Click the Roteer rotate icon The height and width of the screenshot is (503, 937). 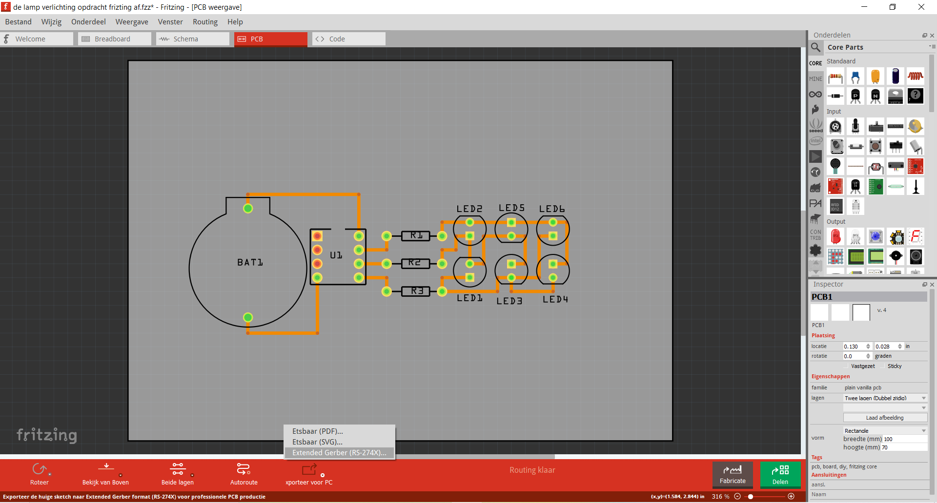pyautogui.click(x=39, y=470)
